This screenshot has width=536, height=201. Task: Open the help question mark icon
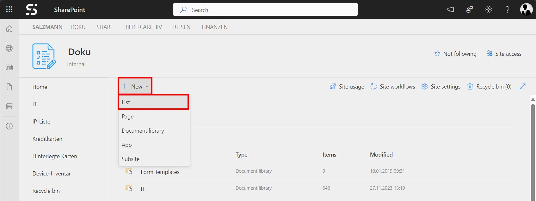[507, 9]
